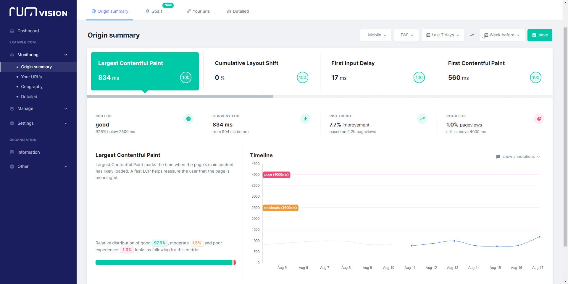Open the Mobile device dropdown
The height and width of the screenshot is (284, 568).
[376, 35]
